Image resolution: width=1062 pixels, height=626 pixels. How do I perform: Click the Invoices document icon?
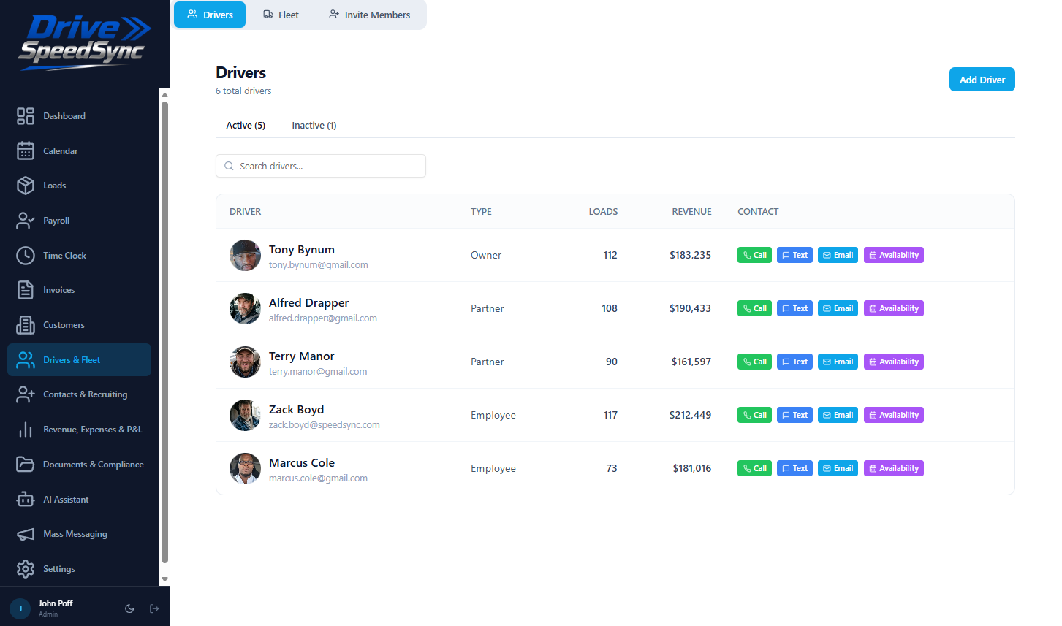(26, 290)
